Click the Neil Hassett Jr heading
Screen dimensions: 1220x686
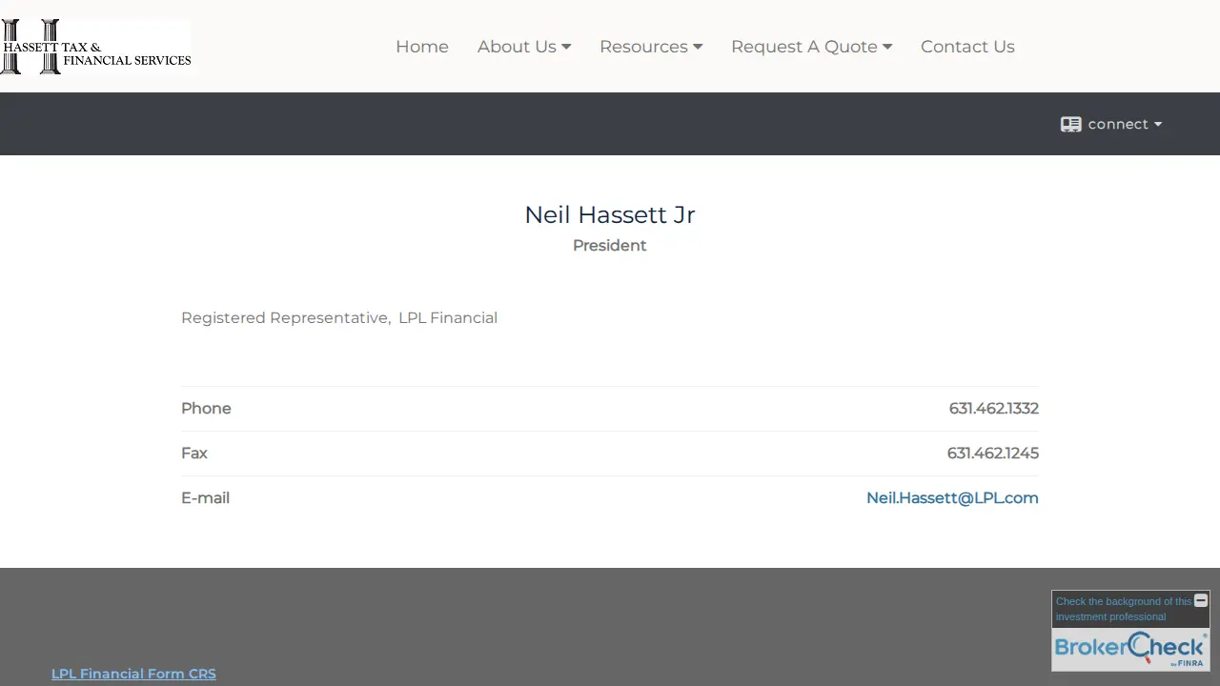(610, 214)
